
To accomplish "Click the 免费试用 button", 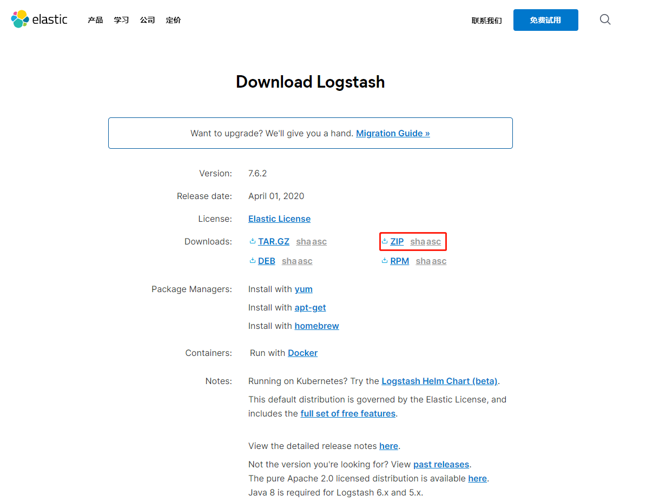I will (x=545, y=19).
